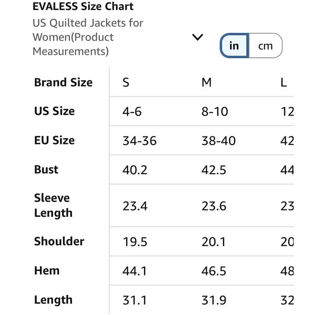Click the Length row label

point(53,300)
